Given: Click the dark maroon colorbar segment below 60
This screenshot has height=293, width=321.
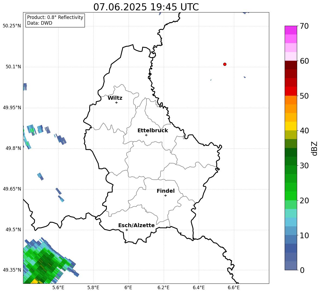Looking at the screenshot, I should coord(291,65).
